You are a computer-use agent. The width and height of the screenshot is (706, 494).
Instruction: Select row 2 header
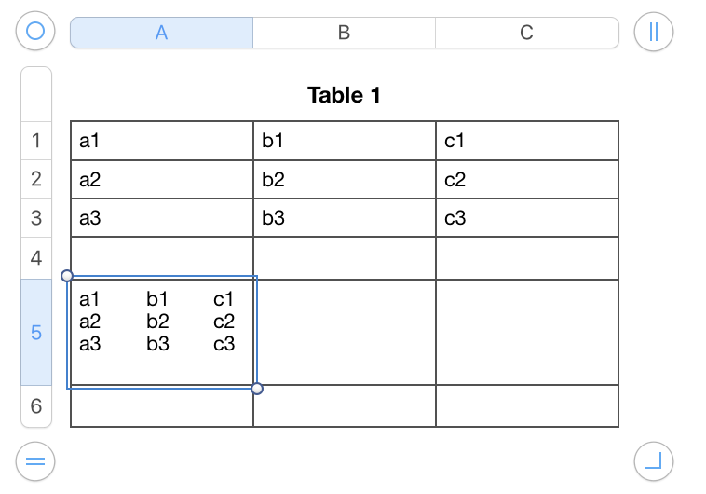pyautogui.click(x=36, y=179)
